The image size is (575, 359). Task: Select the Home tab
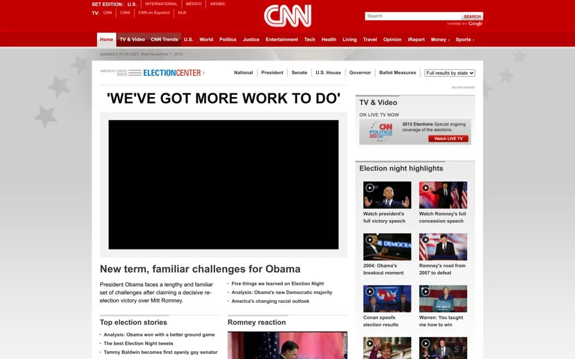click(x=107, y=39)
